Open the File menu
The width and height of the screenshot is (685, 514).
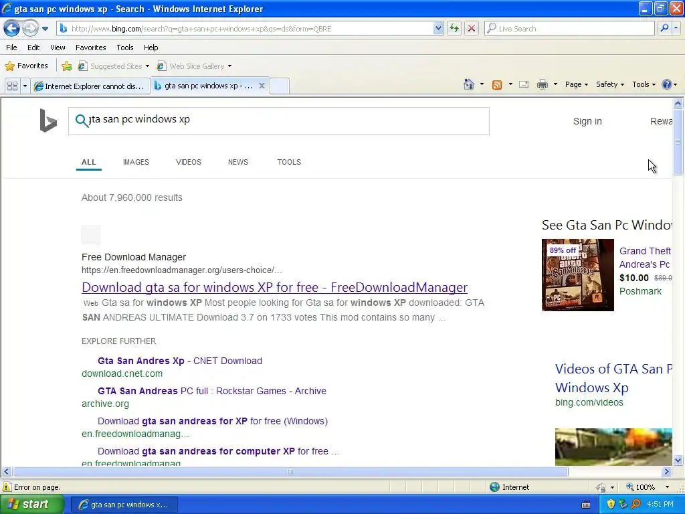pos(12,48)
